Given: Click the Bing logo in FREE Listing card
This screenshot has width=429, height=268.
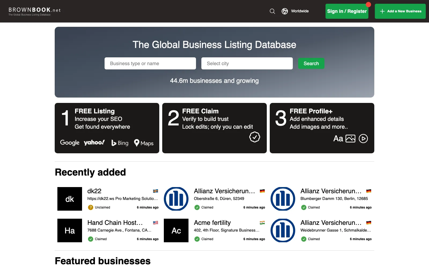Looking at the screenshot, I should [120, 143].
